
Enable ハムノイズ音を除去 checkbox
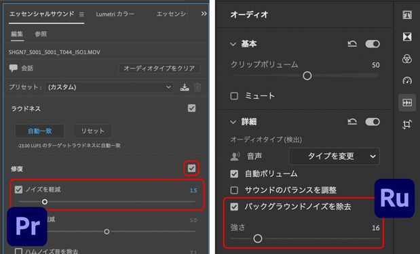click(x=18, y=251)
